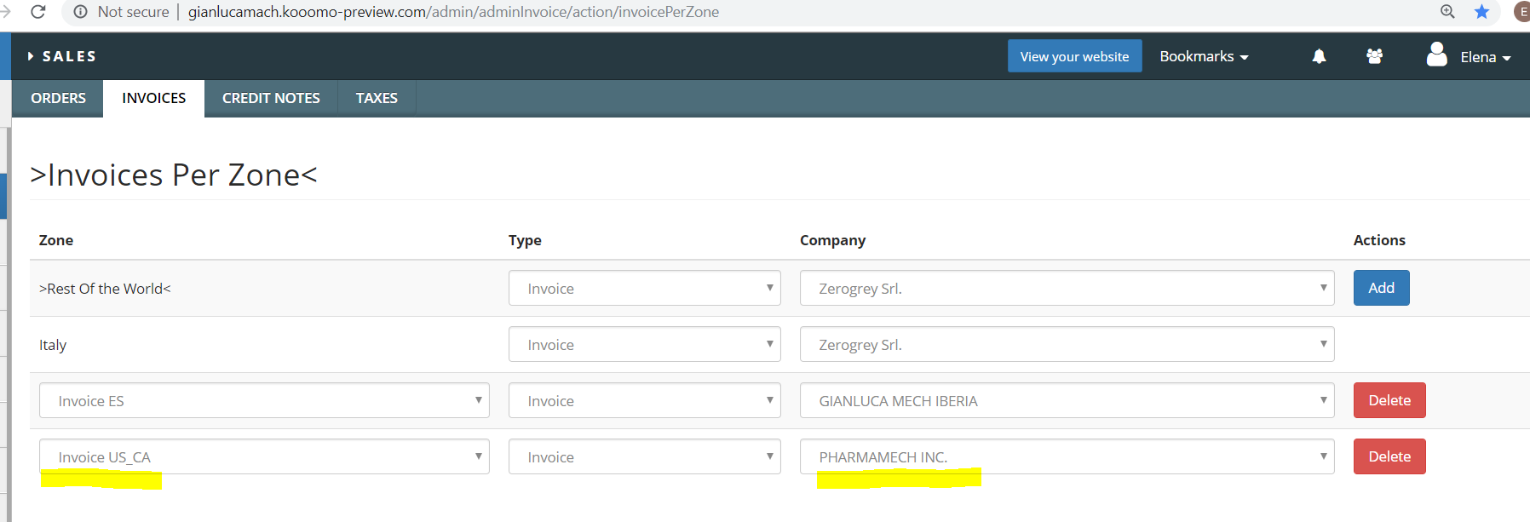Open Company dropdown for Rest Of the World
This screenshot has height=522, width=1530.
[1067, 288]
